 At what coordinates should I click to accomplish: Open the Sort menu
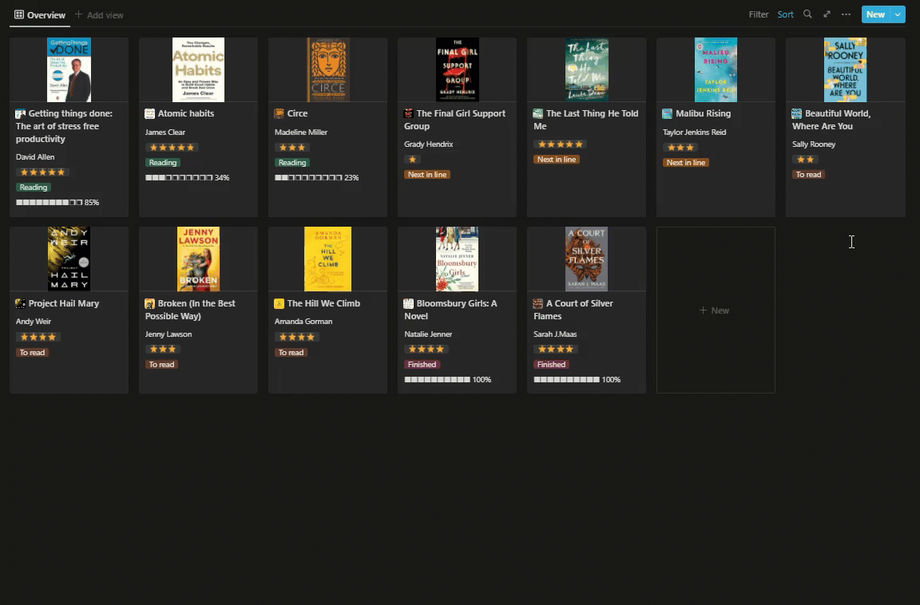click(x=786, y=14)
